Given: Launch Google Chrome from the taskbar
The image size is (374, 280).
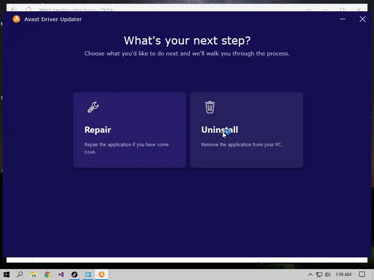Looking at the screenshot, I should 47,275.
